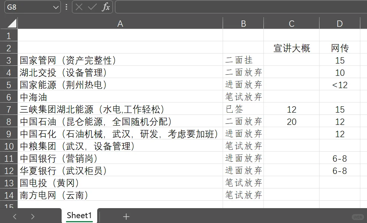Select the 网传 header cell
The height and width of the screenshot is (223, 367).
340,48
